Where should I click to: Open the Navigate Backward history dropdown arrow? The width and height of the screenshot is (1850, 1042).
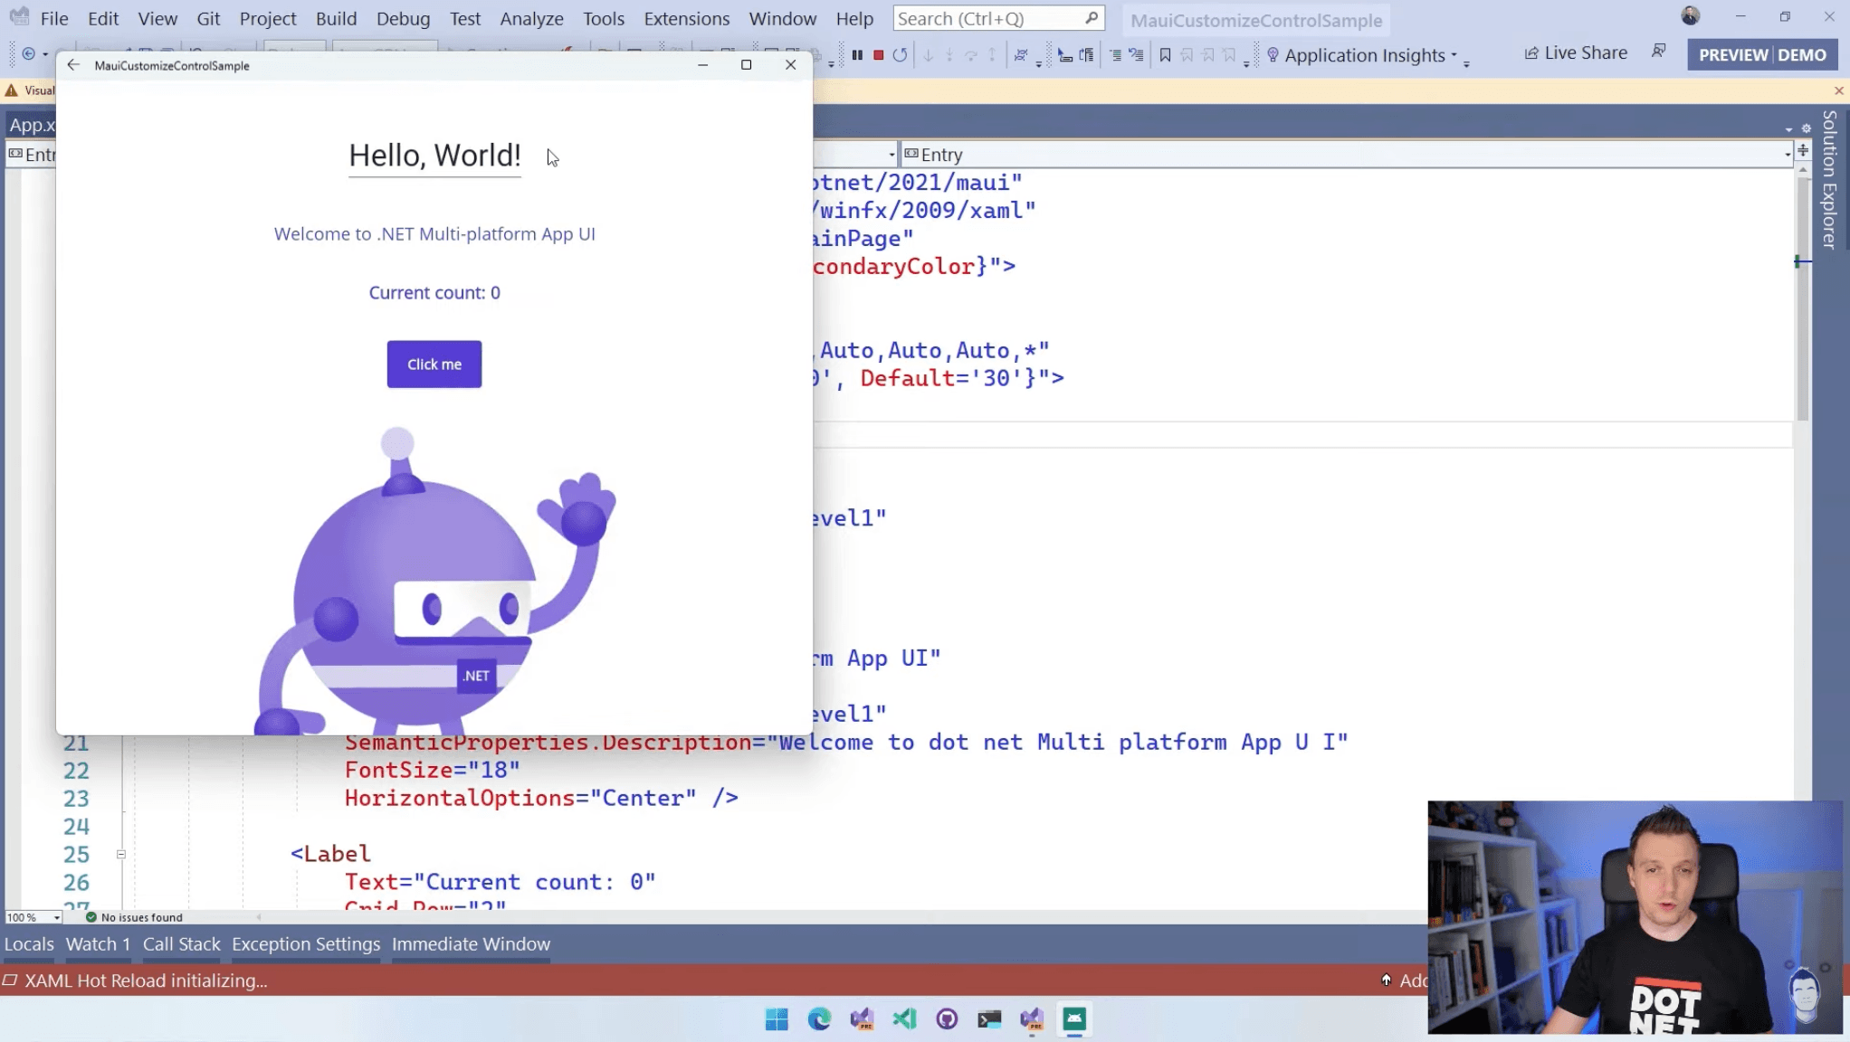[45, 54]
